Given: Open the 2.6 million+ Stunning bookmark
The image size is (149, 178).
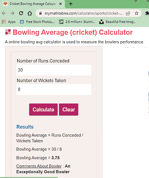Looking at the screenshot, I should pos(77,22).
